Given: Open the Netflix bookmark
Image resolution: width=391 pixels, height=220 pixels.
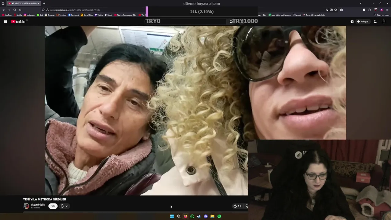Looking at the screenshot, I should pos(18,15).
